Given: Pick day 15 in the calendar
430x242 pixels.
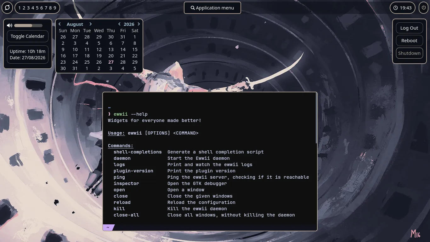Looking at the screenshot, I should pos(135,49).
